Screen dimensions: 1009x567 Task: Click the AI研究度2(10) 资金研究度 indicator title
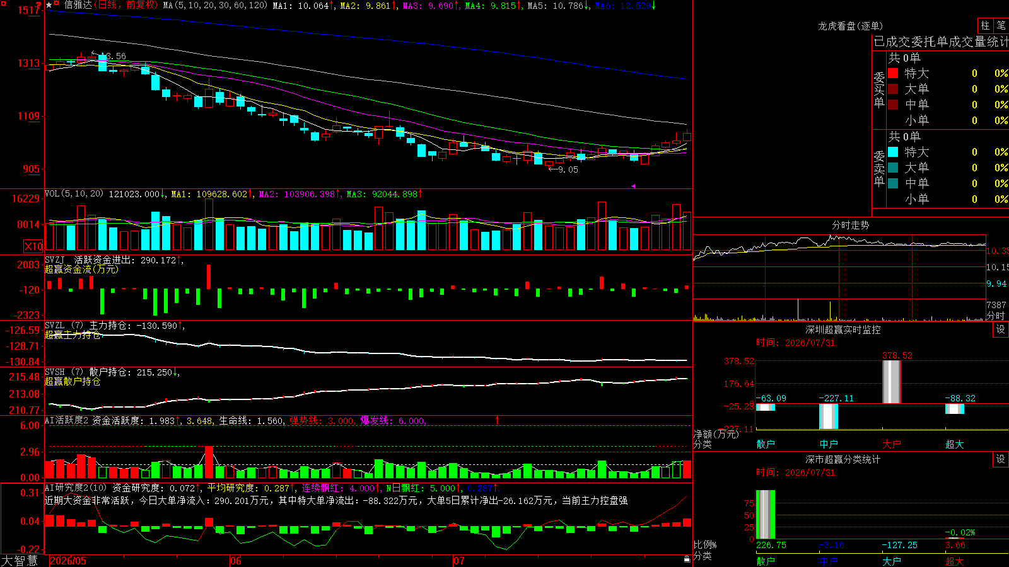[120, 488]
